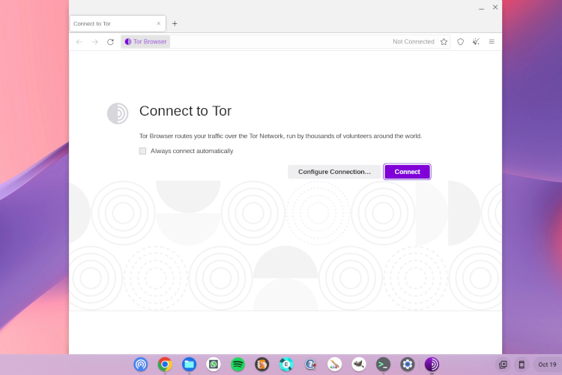
Task: Open a new tab with plus
Action: (x=175, y=24)
